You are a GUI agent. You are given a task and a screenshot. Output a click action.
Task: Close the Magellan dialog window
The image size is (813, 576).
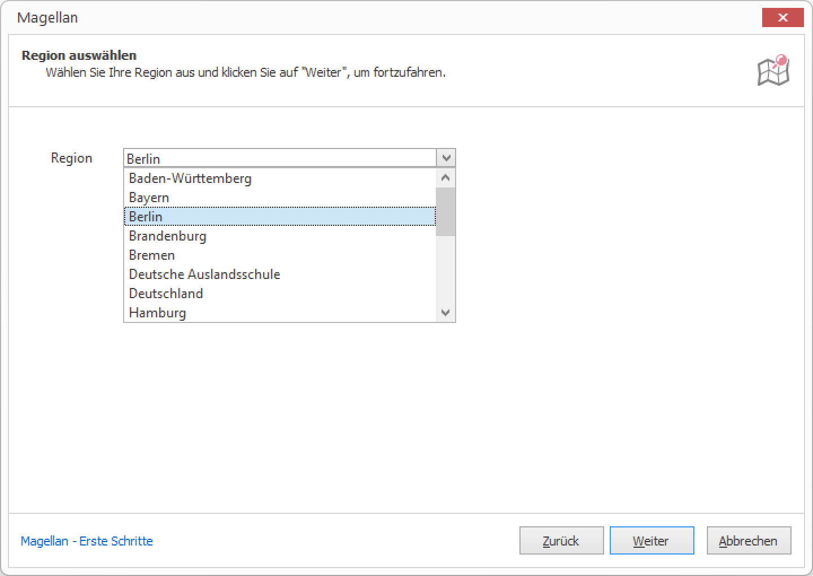783,18
